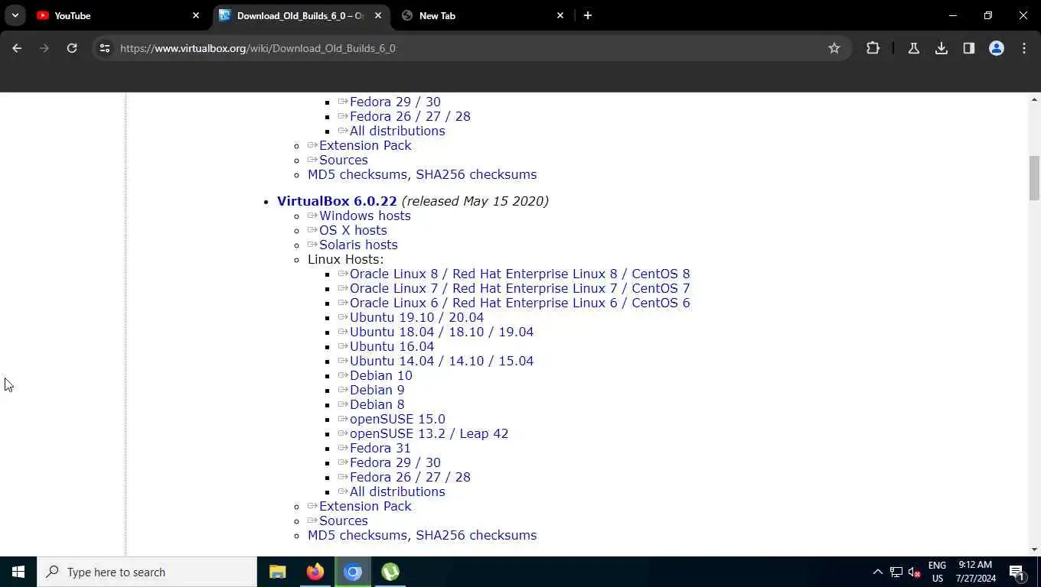Image resolution: width=1041 pixels, height=587 pixels.
Task: Bookmark this page with the star icon
Action: (x=834, y=48)
